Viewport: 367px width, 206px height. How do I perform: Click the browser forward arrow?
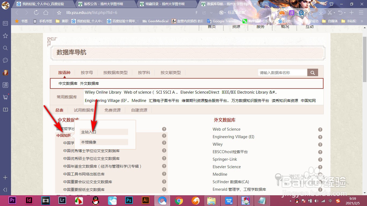tap(26, 13)
